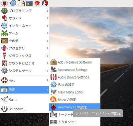Click the Appearance Settings palette icon
The image size is (133, 126).
(x=54, y=69)
